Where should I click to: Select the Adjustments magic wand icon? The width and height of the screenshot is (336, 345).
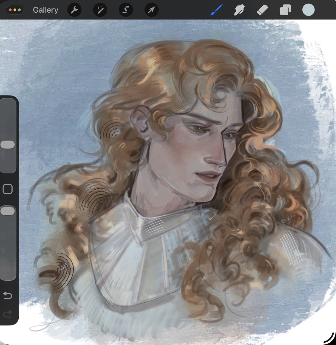tap(100, 10)
